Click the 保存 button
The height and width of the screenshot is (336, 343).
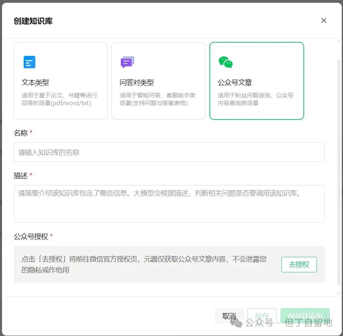[262, 316]
